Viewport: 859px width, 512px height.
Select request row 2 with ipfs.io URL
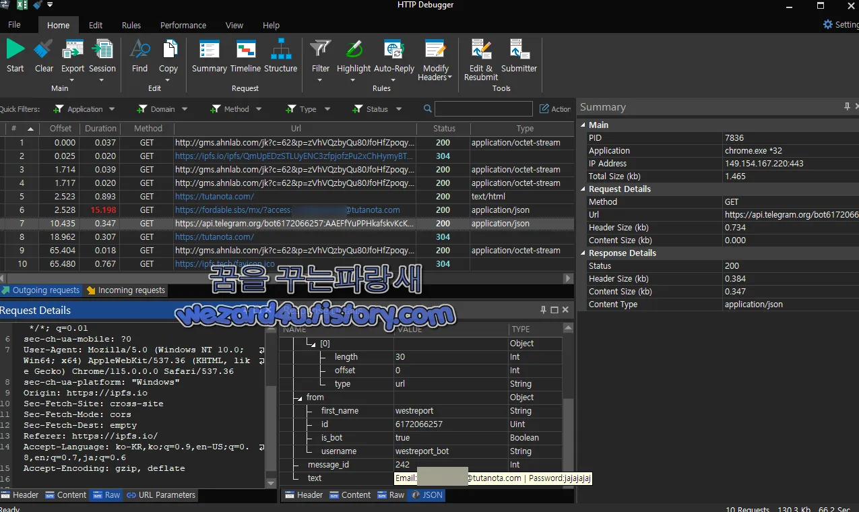point(287,156)
